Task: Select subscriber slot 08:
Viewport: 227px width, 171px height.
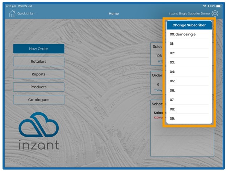Action: [x=189, y=109]
